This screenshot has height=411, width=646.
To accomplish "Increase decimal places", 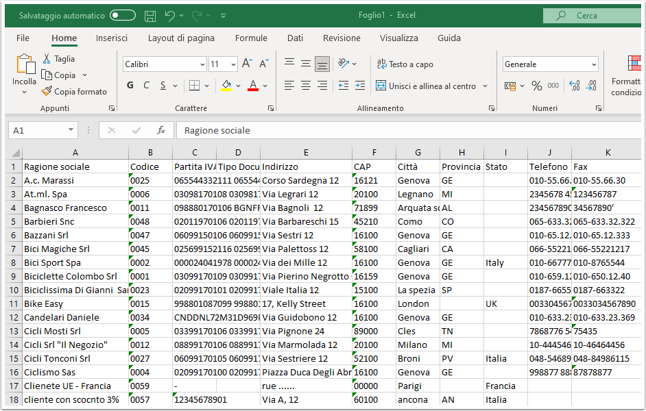I will point(574,86).
